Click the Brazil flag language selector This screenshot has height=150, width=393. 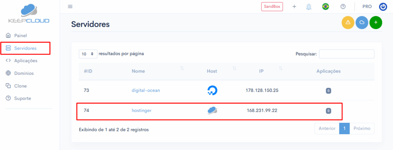pos(325,7)
